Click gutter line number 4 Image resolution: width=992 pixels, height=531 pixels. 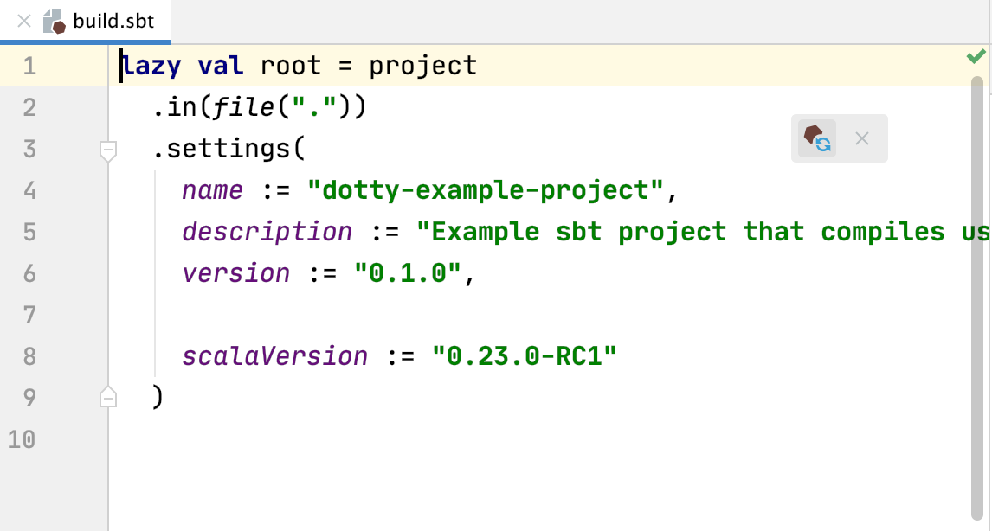(29, 190)
